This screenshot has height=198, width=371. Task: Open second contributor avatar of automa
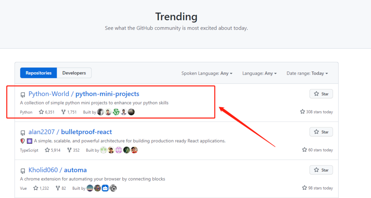point(98,188)
